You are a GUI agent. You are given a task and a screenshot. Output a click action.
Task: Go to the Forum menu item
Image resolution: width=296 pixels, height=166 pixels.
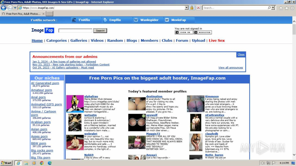pos(182,41)
